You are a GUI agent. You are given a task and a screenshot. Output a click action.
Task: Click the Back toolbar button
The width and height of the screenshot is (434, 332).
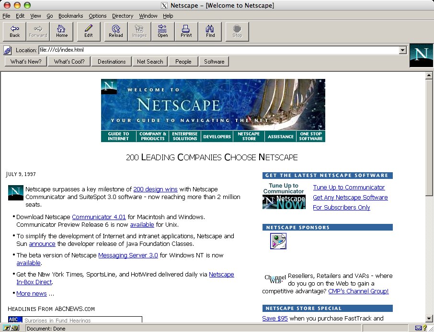[x=15, y=32]
